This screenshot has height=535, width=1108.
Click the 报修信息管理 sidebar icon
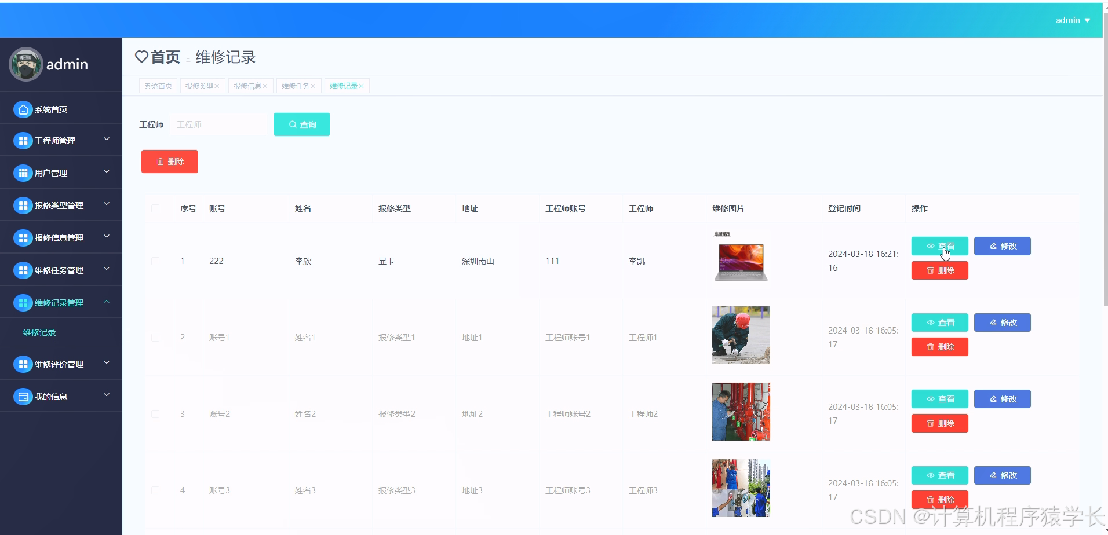point(23,237)
